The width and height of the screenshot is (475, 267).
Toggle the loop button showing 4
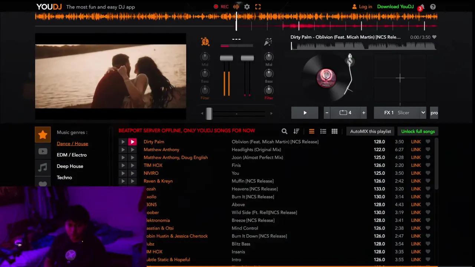(345, 113)
